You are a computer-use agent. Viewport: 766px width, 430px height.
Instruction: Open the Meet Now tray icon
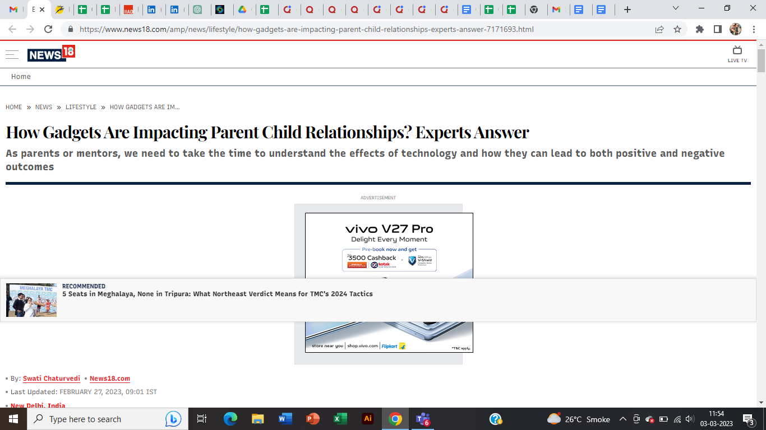coord(636,419)
